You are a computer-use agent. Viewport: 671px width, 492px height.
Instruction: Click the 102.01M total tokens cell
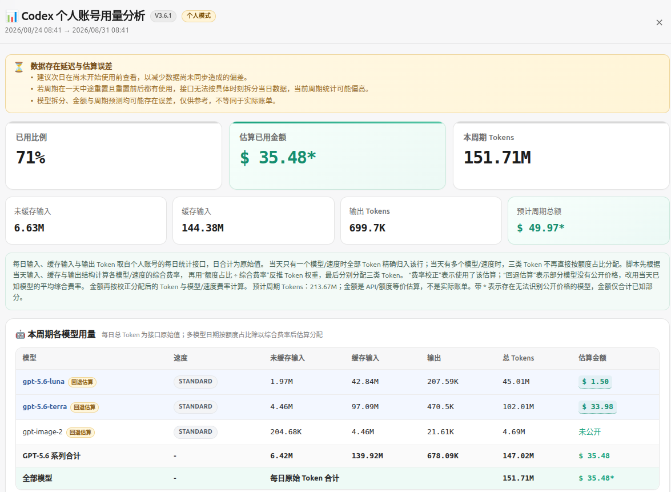click(518, 407)
